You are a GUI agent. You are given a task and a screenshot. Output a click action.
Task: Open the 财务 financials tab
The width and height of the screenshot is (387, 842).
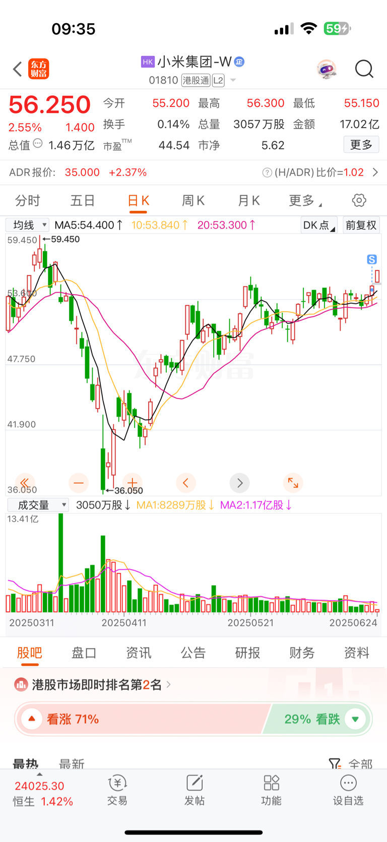tap(302, 653)
